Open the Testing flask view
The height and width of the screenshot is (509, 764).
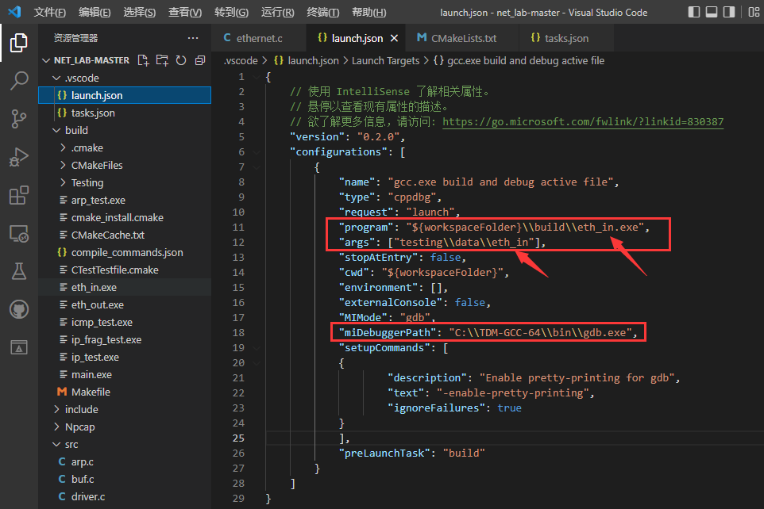[x=18, y=271]
